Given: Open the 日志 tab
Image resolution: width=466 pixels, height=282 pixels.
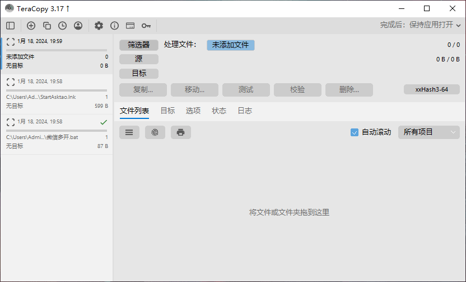Looking at the screenshot, I should (245, 111).
